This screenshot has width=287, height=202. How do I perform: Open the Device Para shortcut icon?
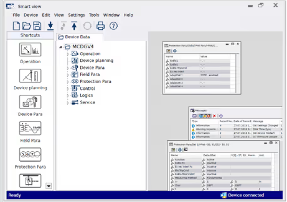pyautogui.click(x=30, y=102)
